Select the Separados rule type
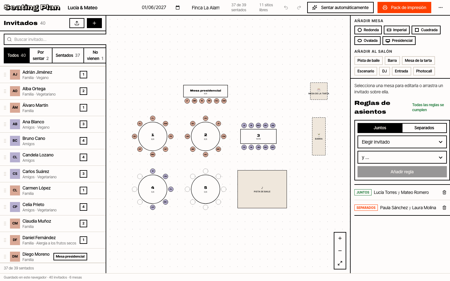Image resolution: width=450 pixels, height=281 pixels. (x=424, y=128)
